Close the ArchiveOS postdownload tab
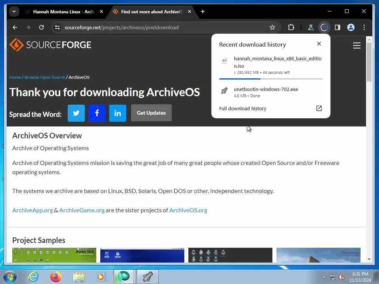The height and width of the screenshot is (284, 379). click(x=189, y=11)
